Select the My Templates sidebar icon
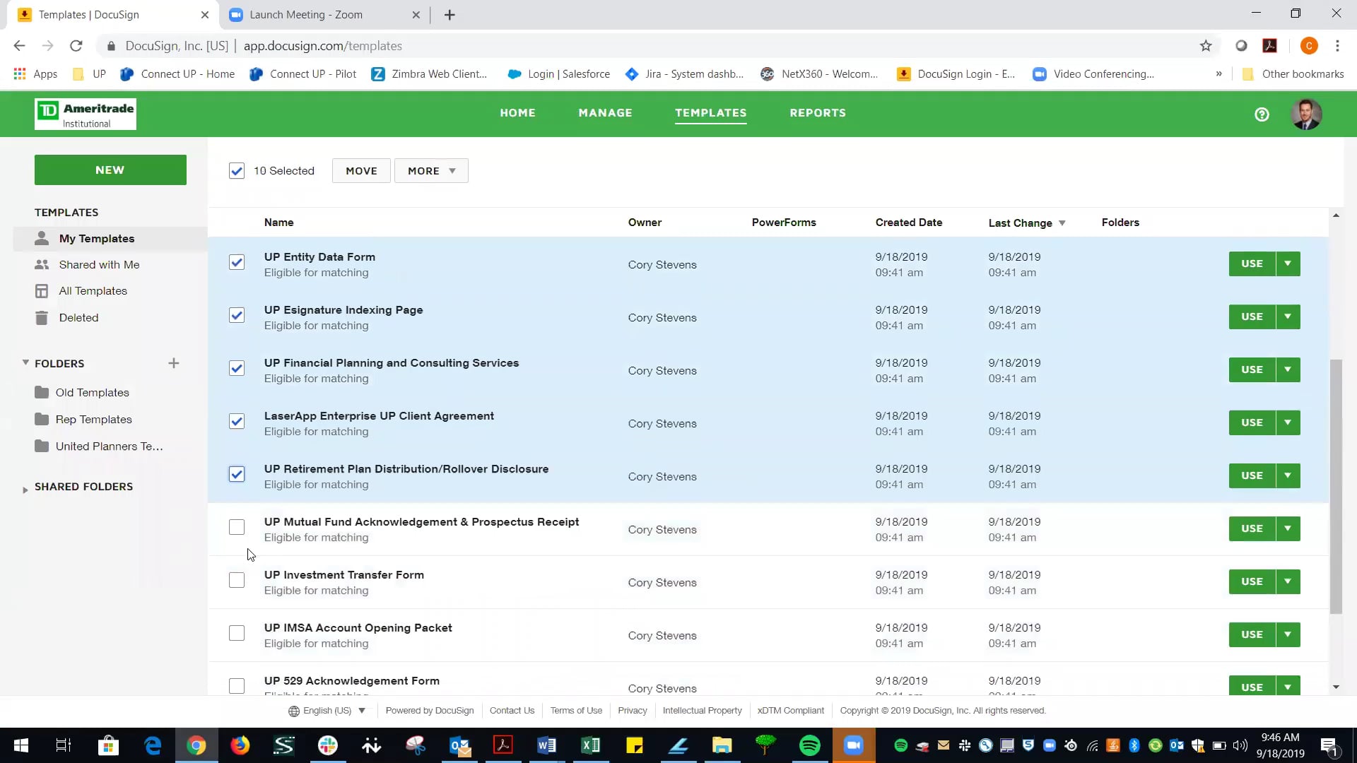 [x=42, y=238]
